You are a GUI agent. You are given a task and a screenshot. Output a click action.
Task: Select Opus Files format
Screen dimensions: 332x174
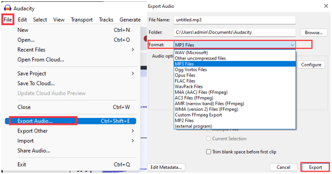[234, 75]
